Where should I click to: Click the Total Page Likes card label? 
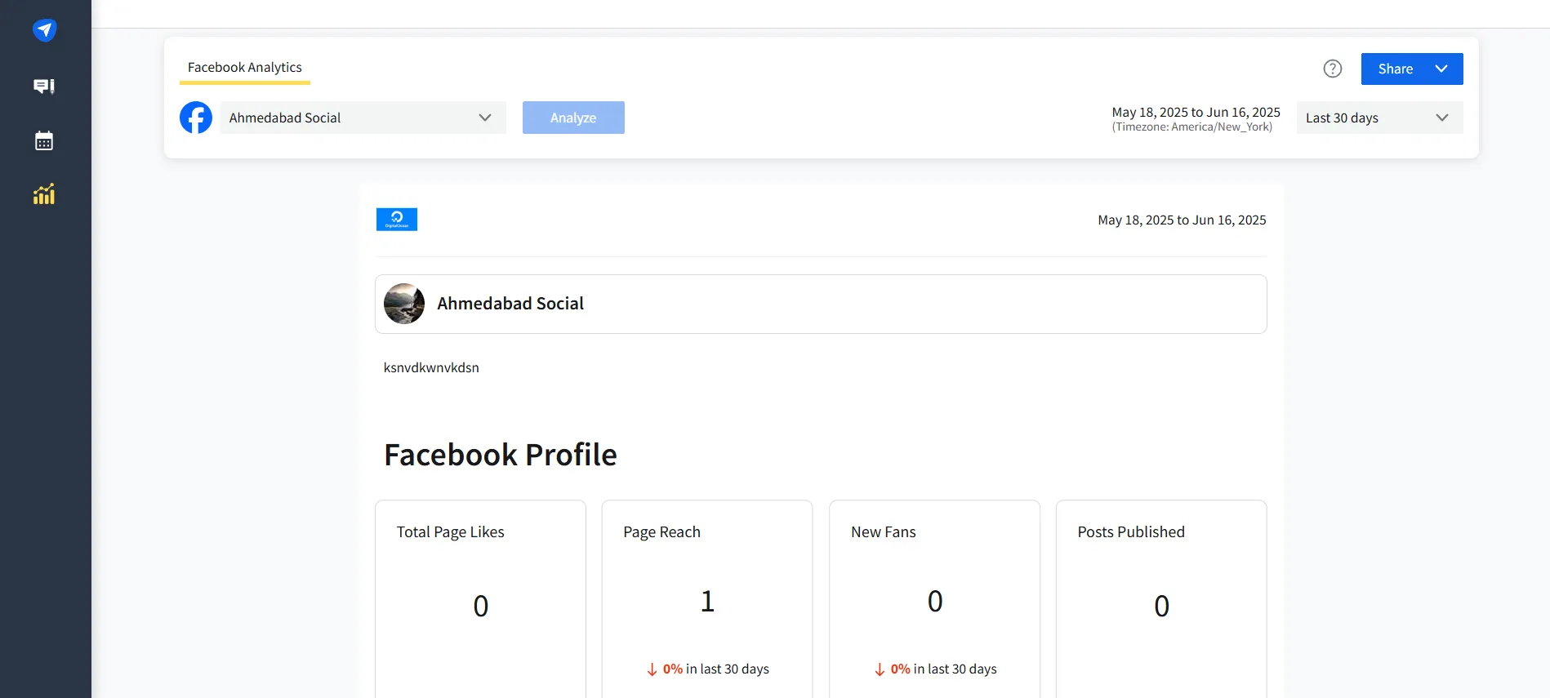pos(451,532)
